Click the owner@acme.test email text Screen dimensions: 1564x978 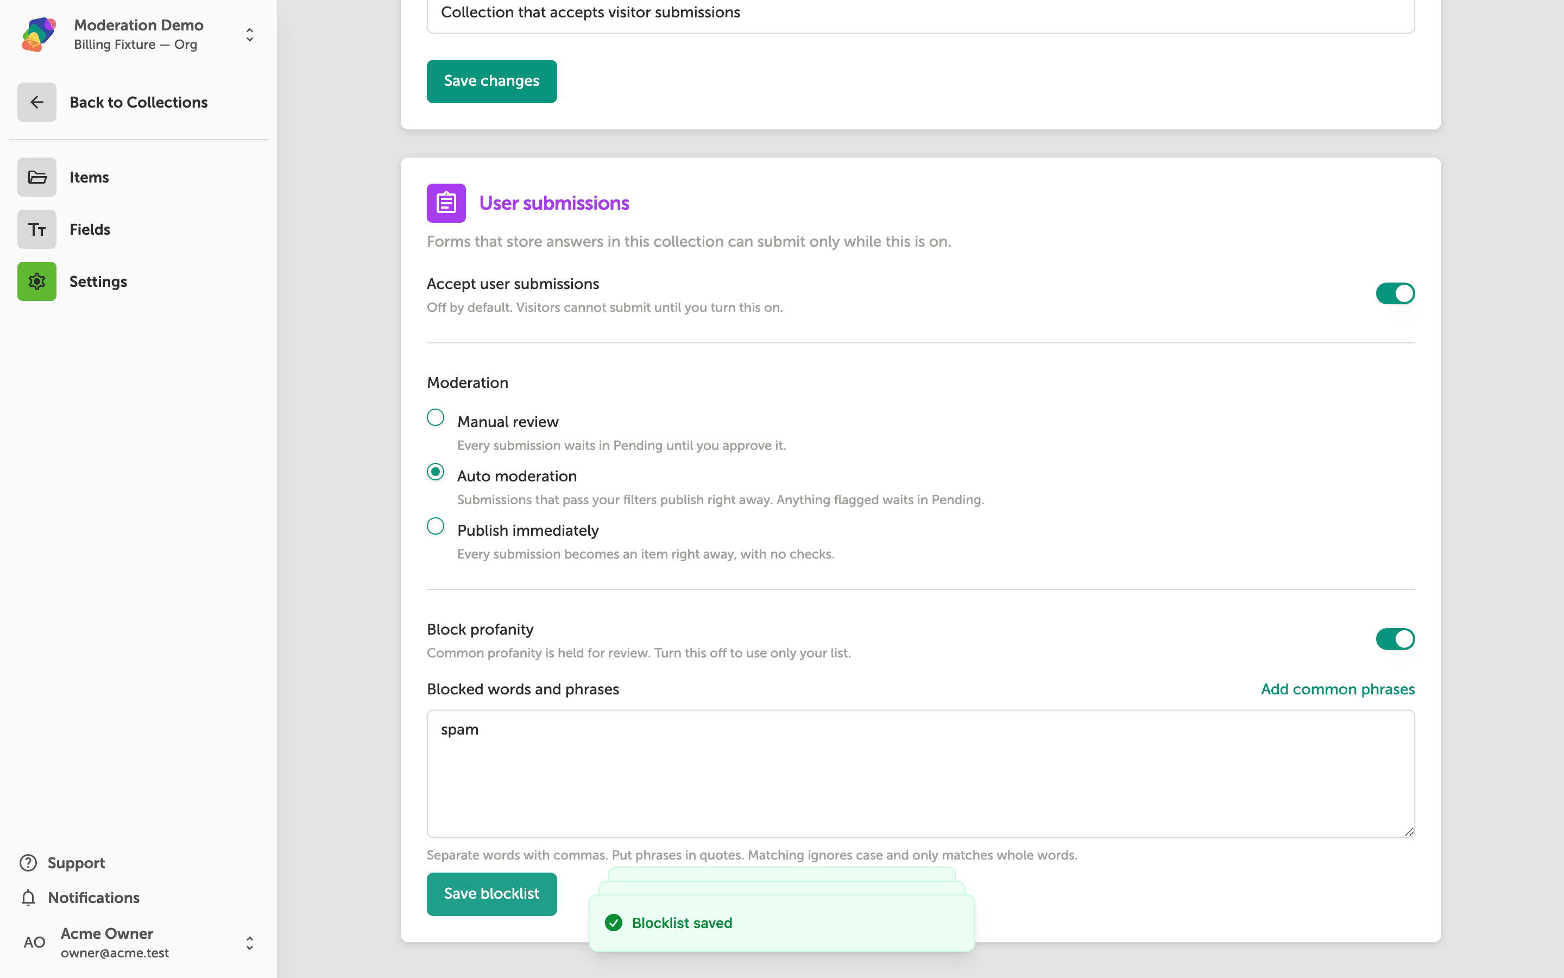click(115, 953)
